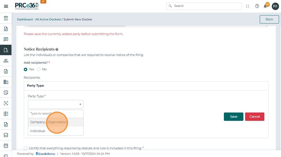Open the hamburger navigation menu
Image resolution: width=281 pixels, height=157 pixels.
pos(6,6)
